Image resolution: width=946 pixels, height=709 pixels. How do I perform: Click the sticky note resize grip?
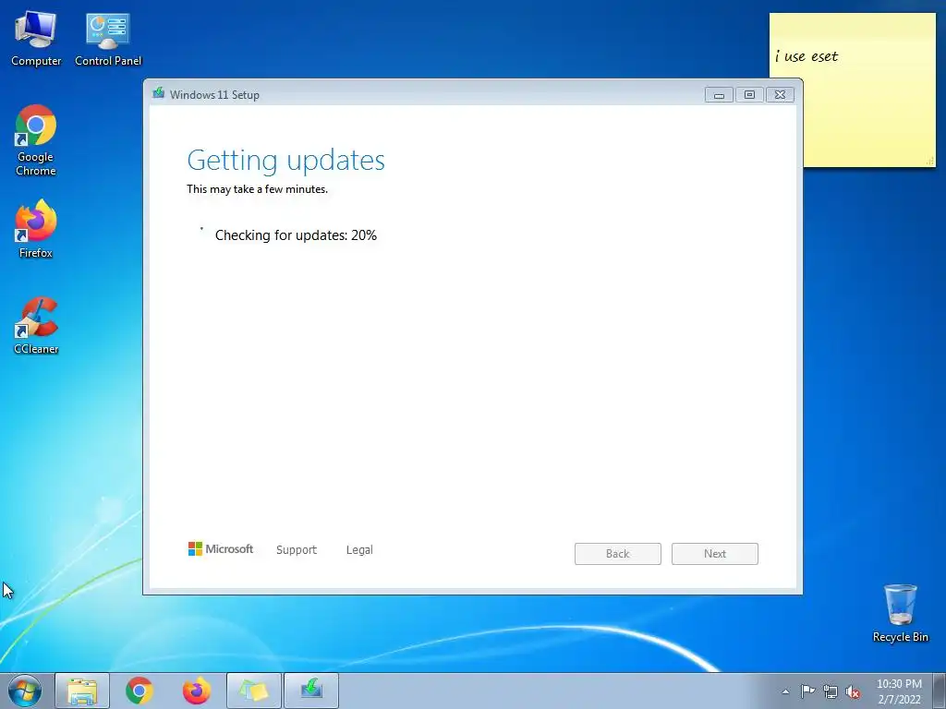coord(929,161)
